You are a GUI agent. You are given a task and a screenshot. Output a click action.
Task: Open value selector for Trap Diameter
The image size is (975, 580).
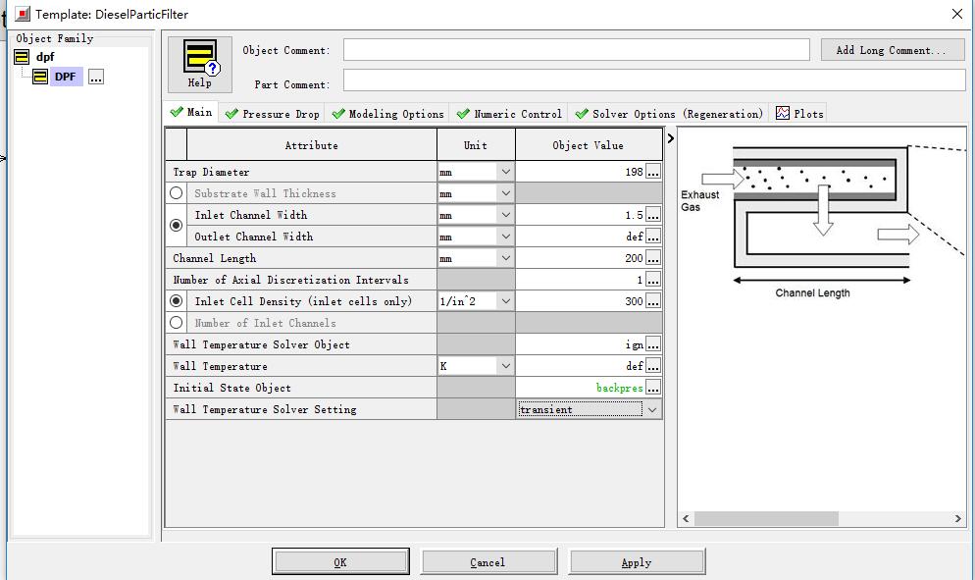pyautogui.click(x=653, y=172)
